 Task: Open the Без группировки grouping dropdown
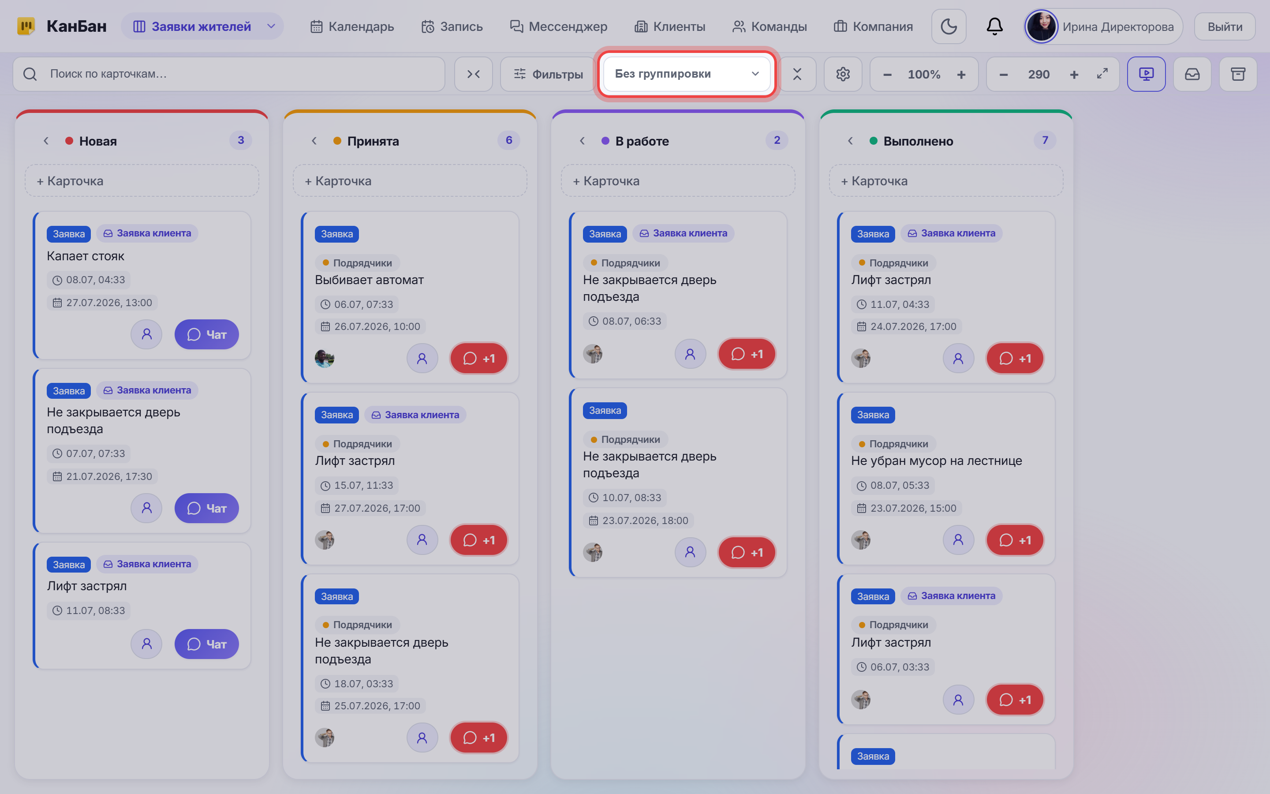click(687, 74)
